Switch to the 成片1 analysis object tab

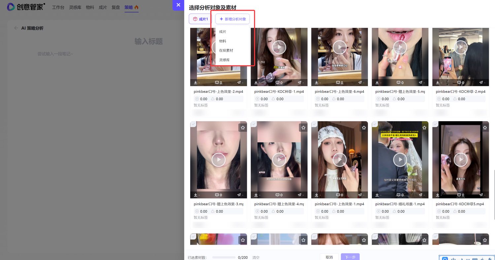coord(200,19)
